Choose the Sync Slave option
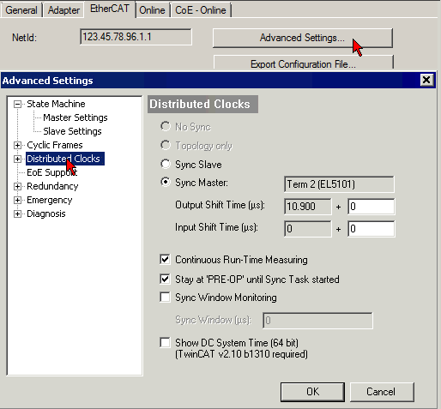Viewport: 441px width, 409px height. 166,164
